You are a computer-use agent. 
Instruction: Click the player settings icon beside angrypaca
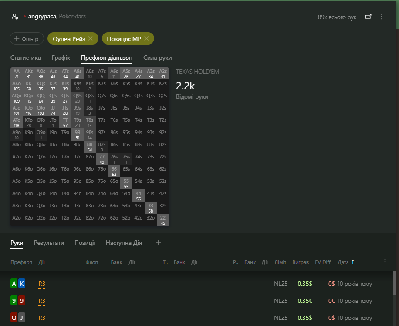15,17
